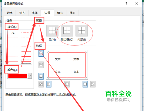Screen dimensions: 144x111
Task: Select the medium dashed line style
Action: [26, 47]
